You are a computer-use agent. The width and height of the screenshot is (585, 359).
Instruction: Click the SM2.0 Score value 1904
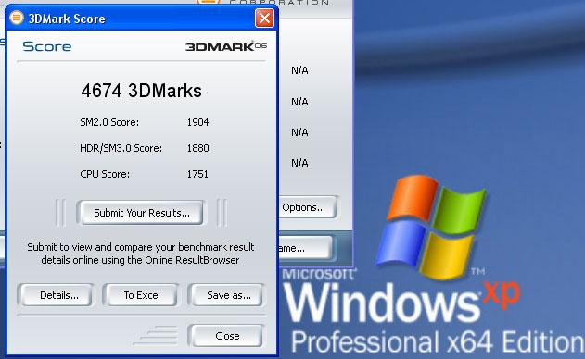click(x=197, y=122)
